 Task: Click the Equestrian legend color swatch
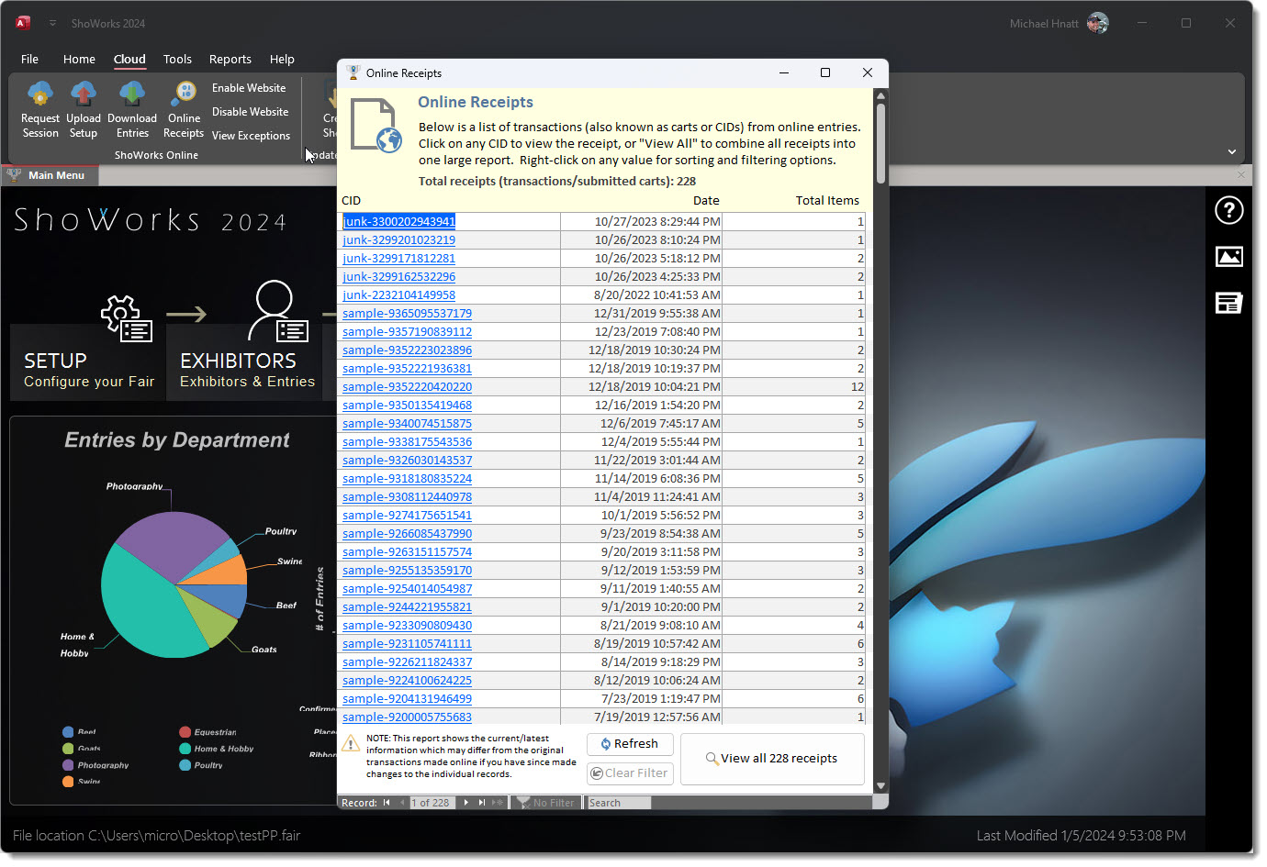185,732
